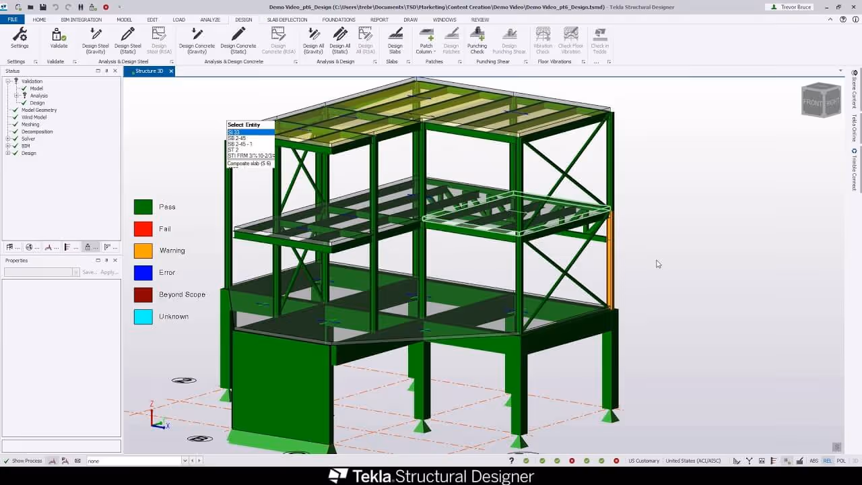The height and width of the screenshot is (485, 862).
Task: Open quick access toolbar customize dropdown
Action: 120,7
